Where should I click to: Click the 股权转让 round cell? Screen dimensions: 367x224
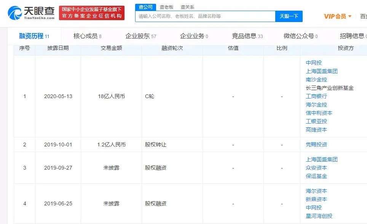coord(156,145)
